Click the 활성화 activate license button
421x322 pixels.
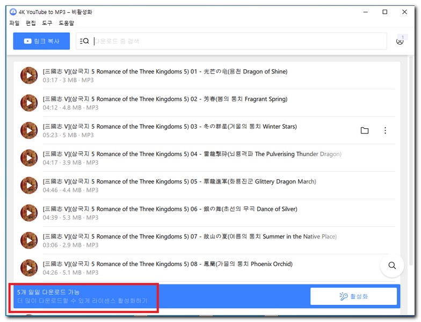pyautogui.click(x=353, y=296)
